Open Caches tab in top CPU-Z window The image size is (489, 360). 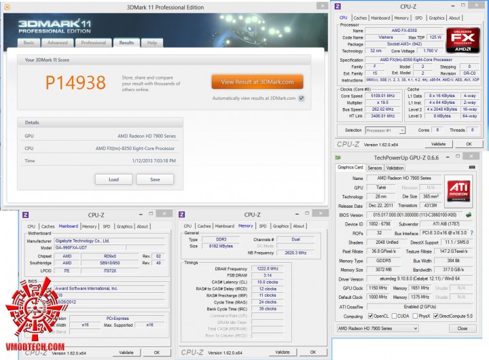coord(360,18)
